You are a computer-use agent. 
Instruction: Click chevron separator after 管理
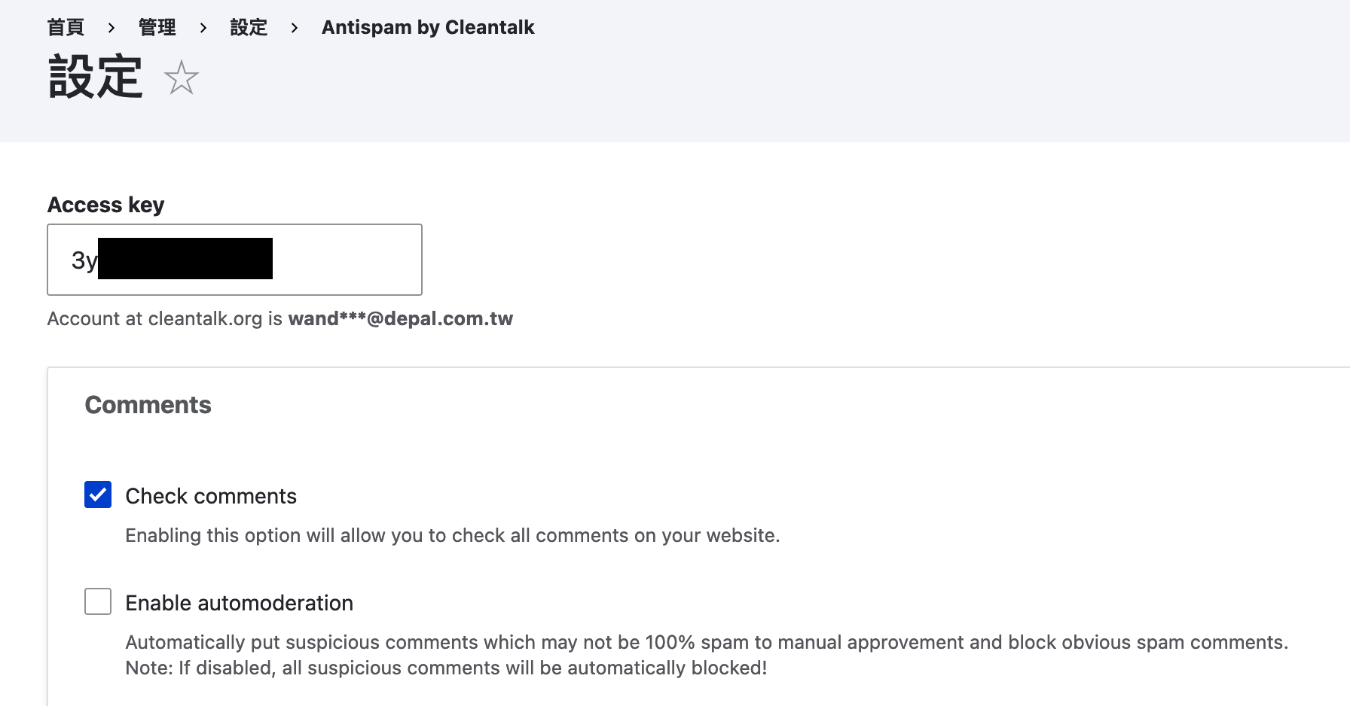pyautogui.click(x=203, y=28)
